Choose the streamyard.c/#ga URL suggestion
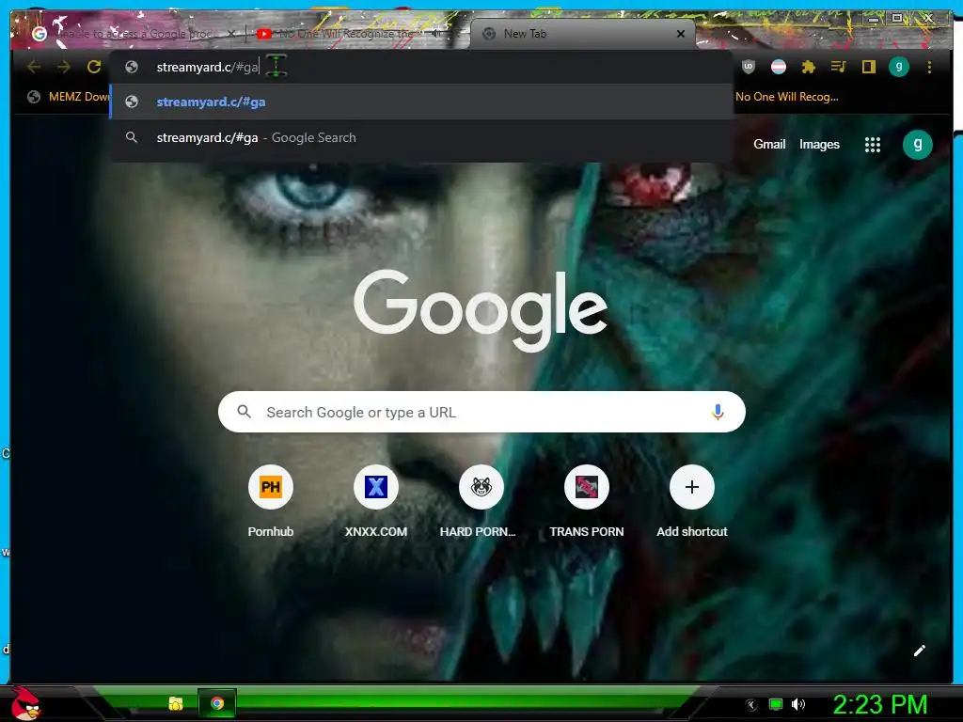Image resolution: width=963 pixels, height=722 pixels. pos(421,102)
